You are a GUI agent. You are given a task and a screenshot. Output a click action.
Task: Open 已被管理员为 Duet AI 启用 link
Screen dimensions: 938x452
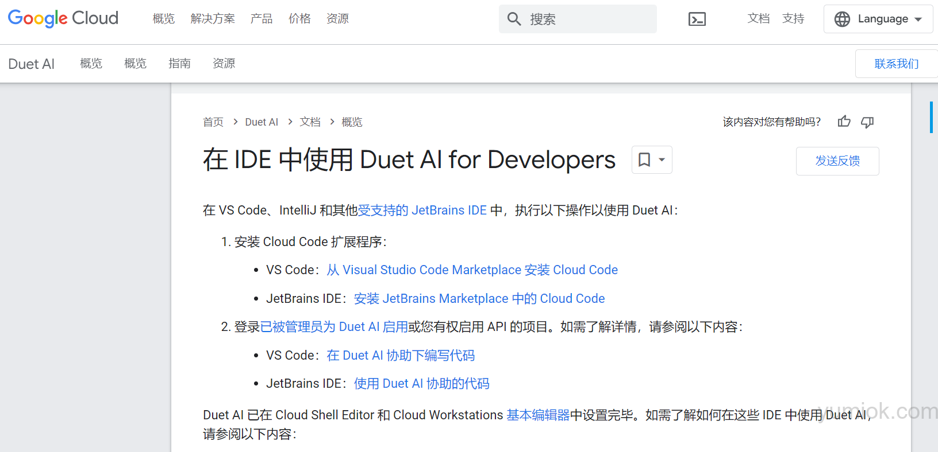coord(334,327)
